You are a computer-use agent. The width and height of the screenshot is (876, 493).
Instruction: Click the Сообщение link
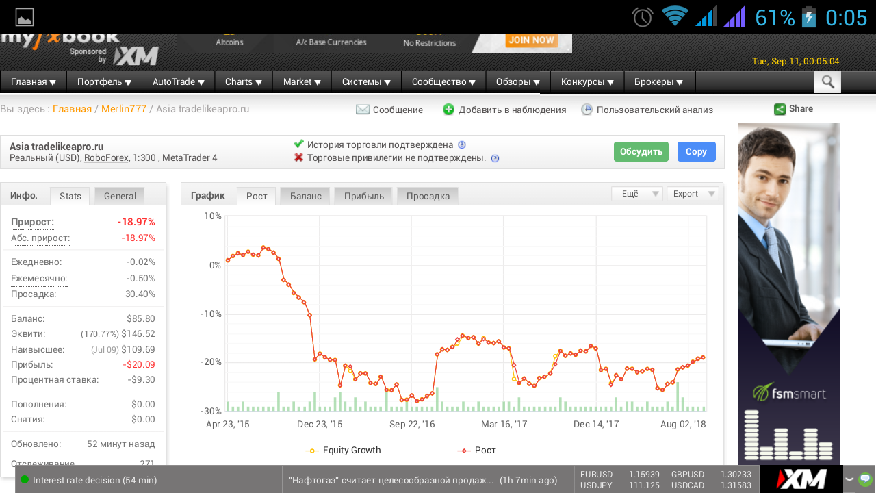[398, 110]
